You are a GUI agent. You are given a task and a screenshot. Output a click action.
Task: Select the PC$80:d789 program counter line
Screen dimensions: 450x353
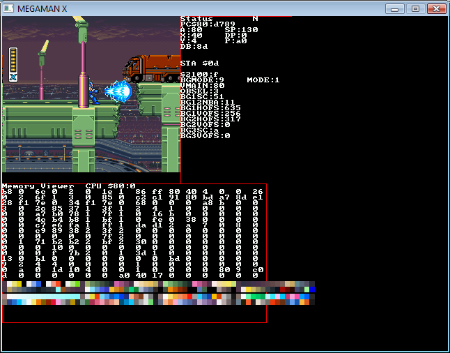pyautogui.click(x=208, y=24)
